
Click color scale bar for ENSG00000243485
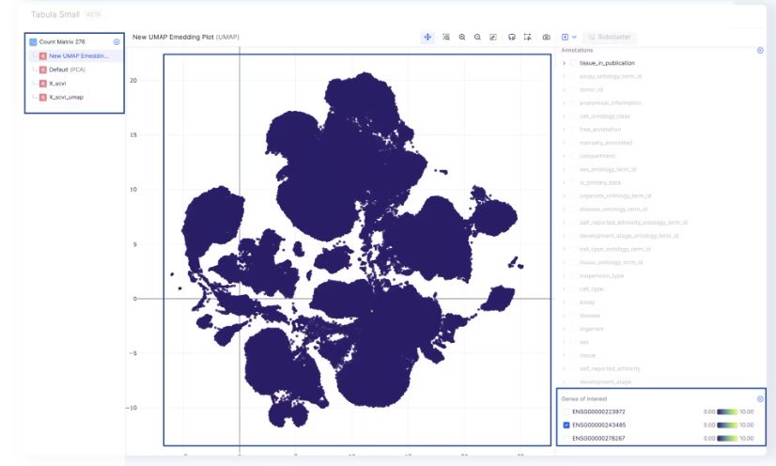click(727, 426)
